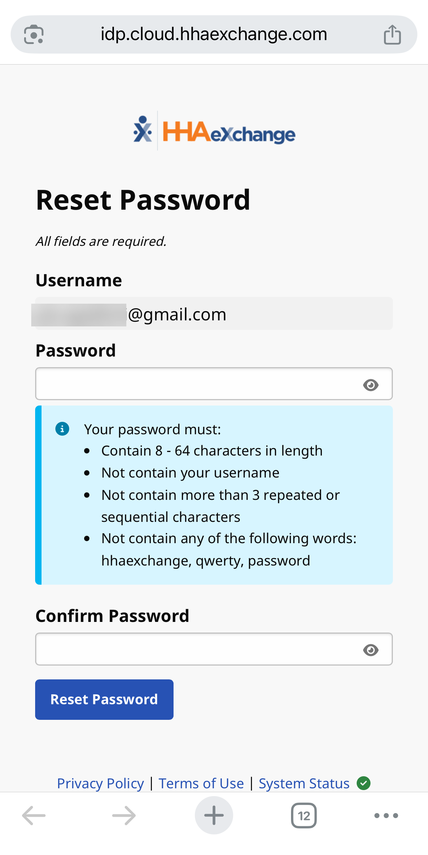Tap the share icon in address bar
Viewport: 428px width, 855px height.
click(392, 34)
